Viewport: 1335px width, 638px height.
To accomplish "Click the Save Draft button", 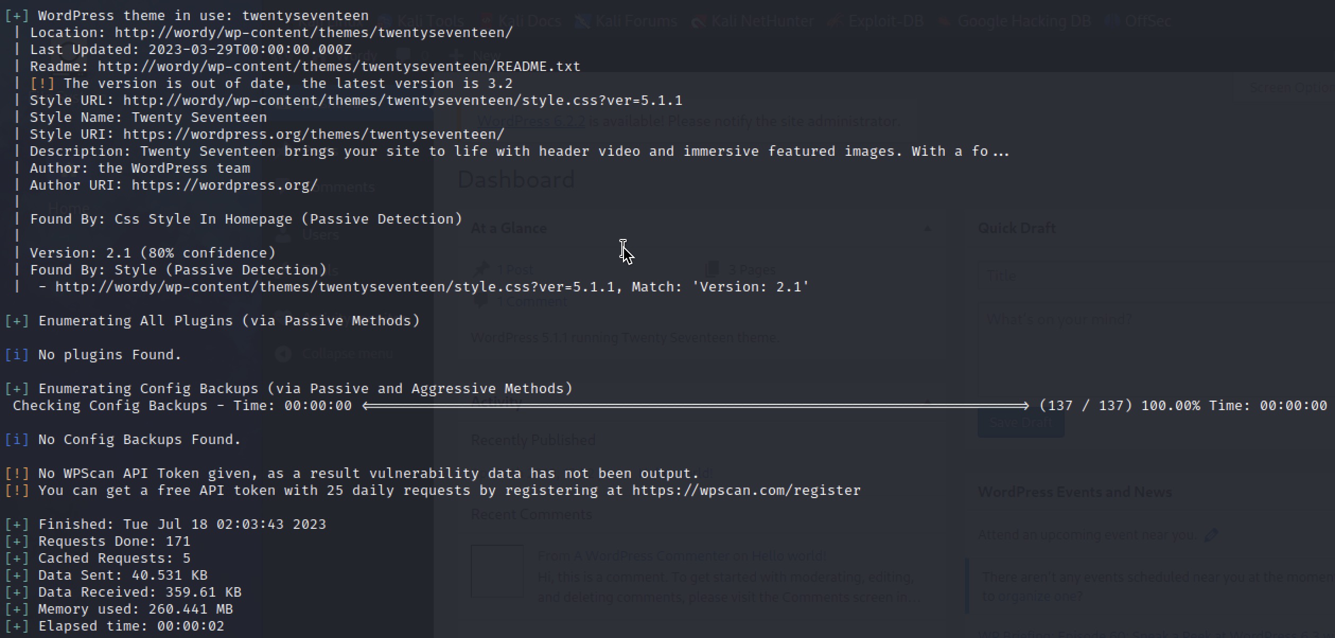I will point(1021,423).
